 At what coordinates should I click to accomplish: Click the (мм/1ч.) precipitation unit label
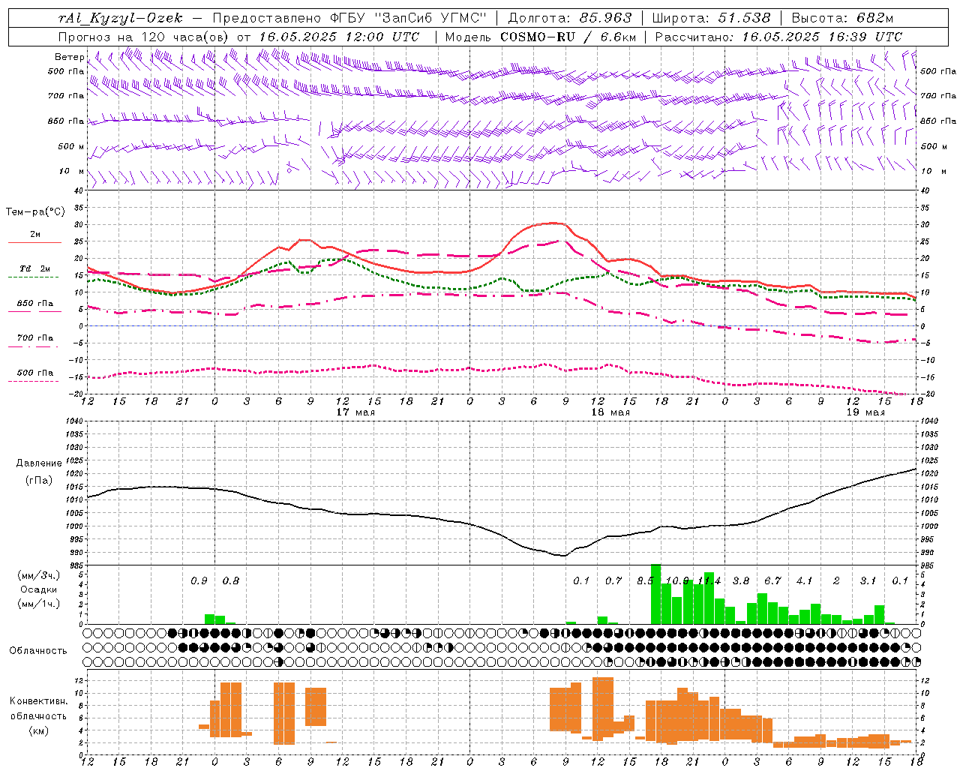(x=39, y=604)
